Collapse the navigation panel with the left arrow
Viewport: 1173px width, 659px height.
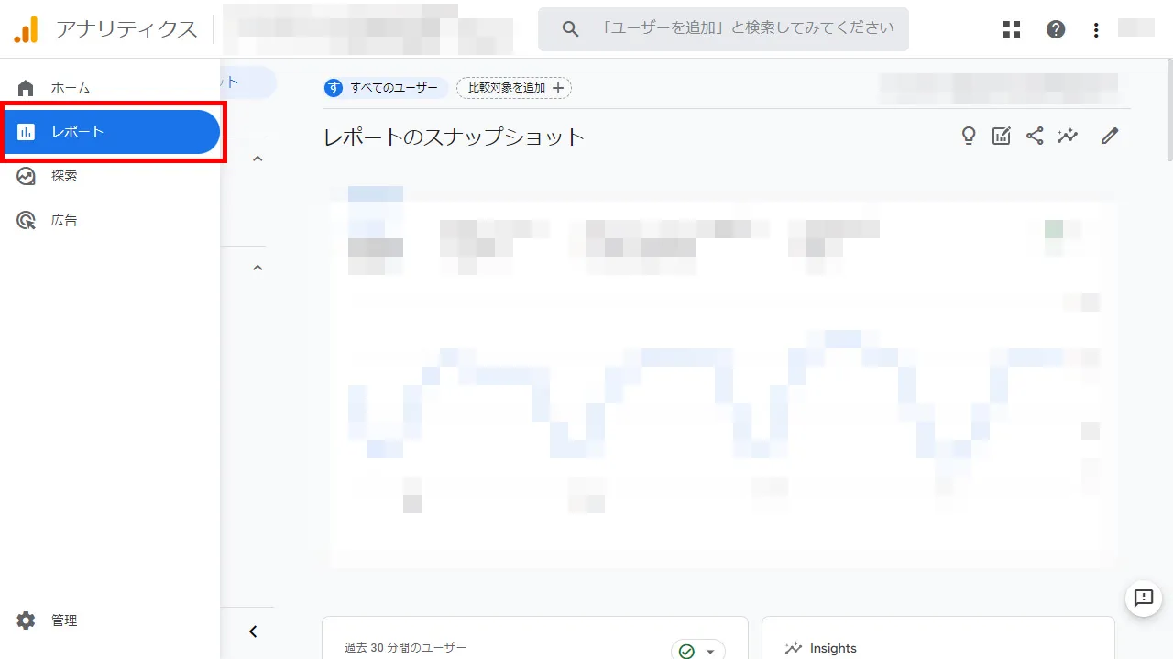[254, 631]
